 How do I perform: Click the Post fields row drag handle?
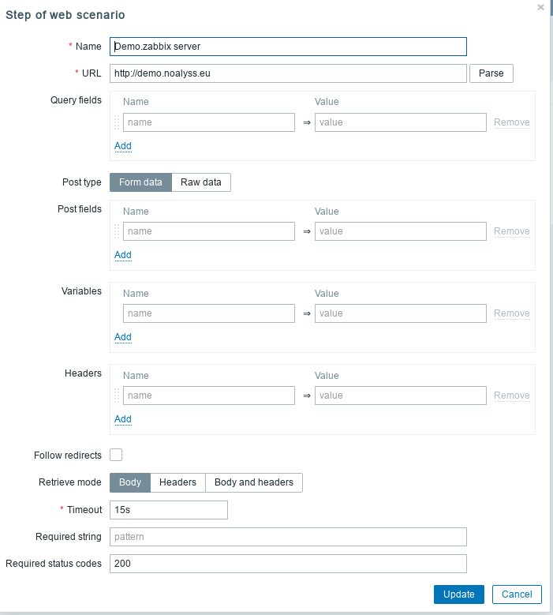tap(117, 231)
